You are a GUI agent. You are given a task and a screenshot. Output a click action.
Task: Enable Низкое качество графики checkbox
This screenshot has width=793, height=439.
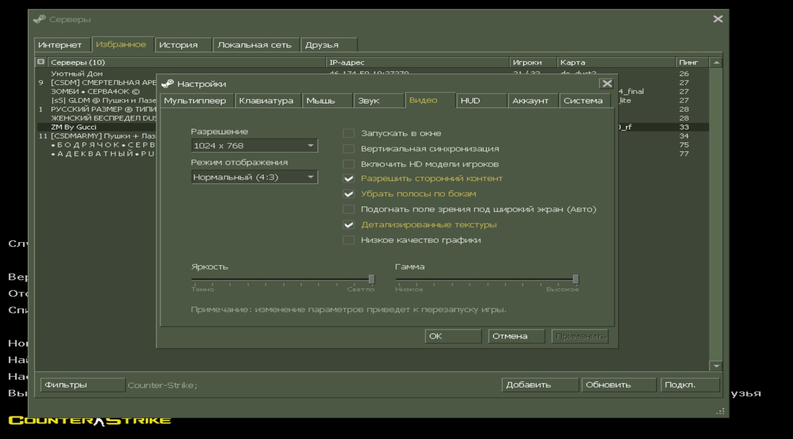coord(349,240)
